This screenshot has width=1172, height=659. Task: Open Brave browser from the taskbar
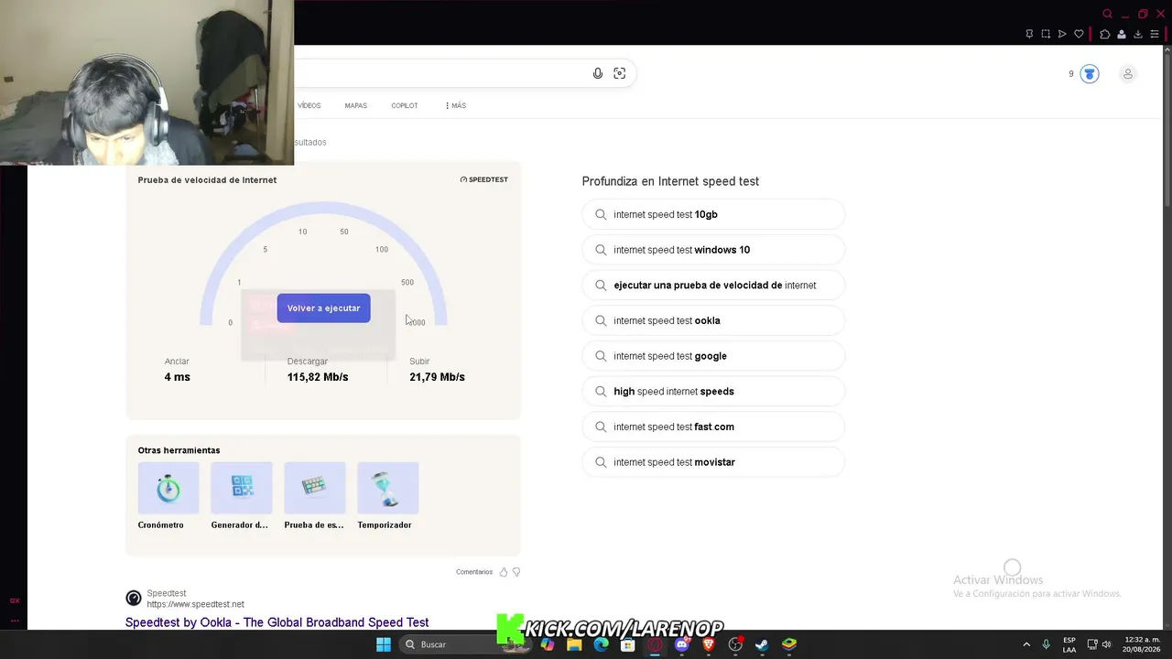709,644
